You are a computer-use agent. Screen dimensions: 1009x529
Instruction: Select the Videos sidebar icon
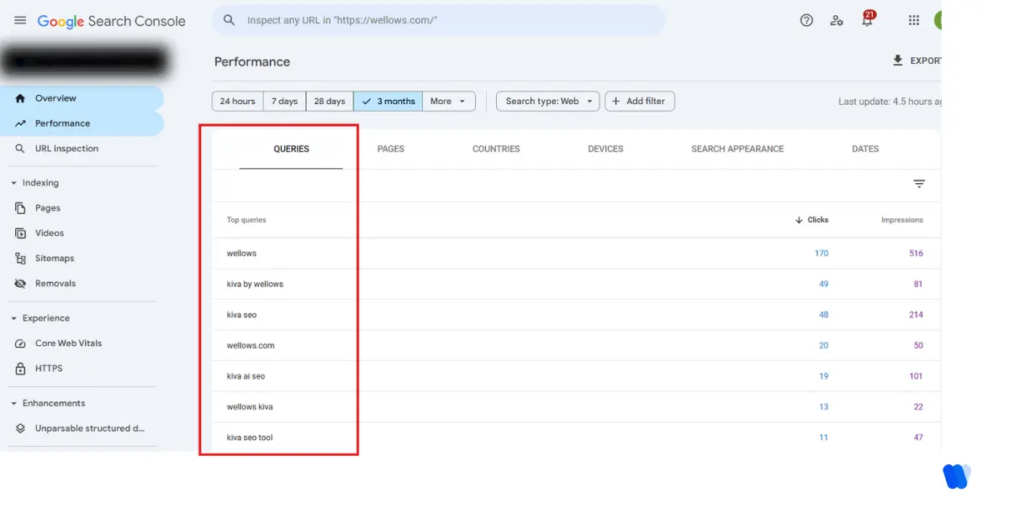18,233
